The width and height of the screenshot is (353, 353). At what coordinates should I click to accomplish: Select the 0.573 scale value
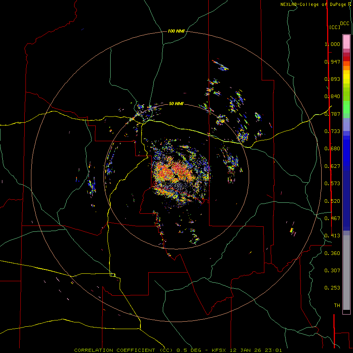pyautogui.click(x=332, y=184)
